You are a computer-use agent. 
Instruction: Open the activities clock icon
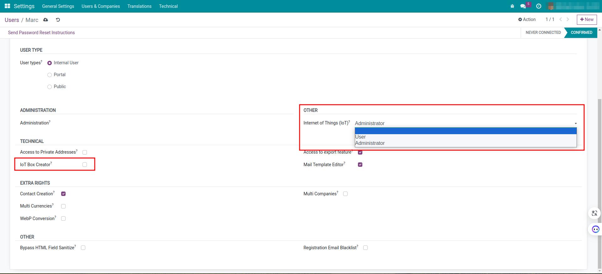pyautogui.click(x=539, y=6)
